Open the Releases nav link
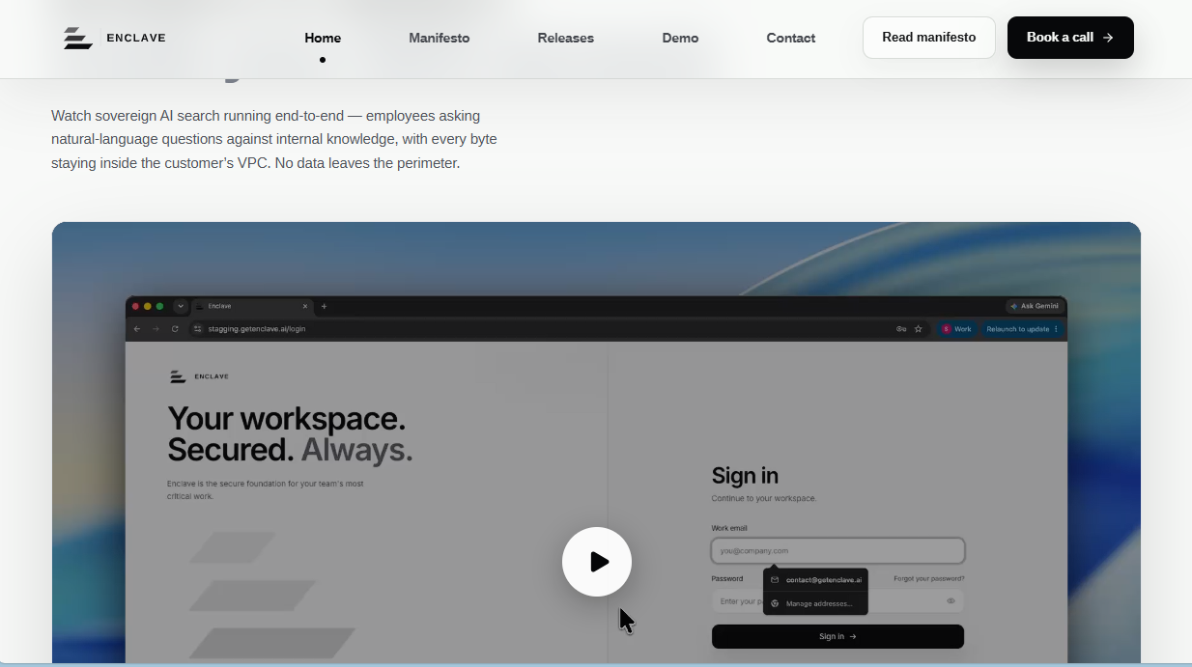Image resolution: width=1192 pixels, height=667 pixels. (566, 38)
